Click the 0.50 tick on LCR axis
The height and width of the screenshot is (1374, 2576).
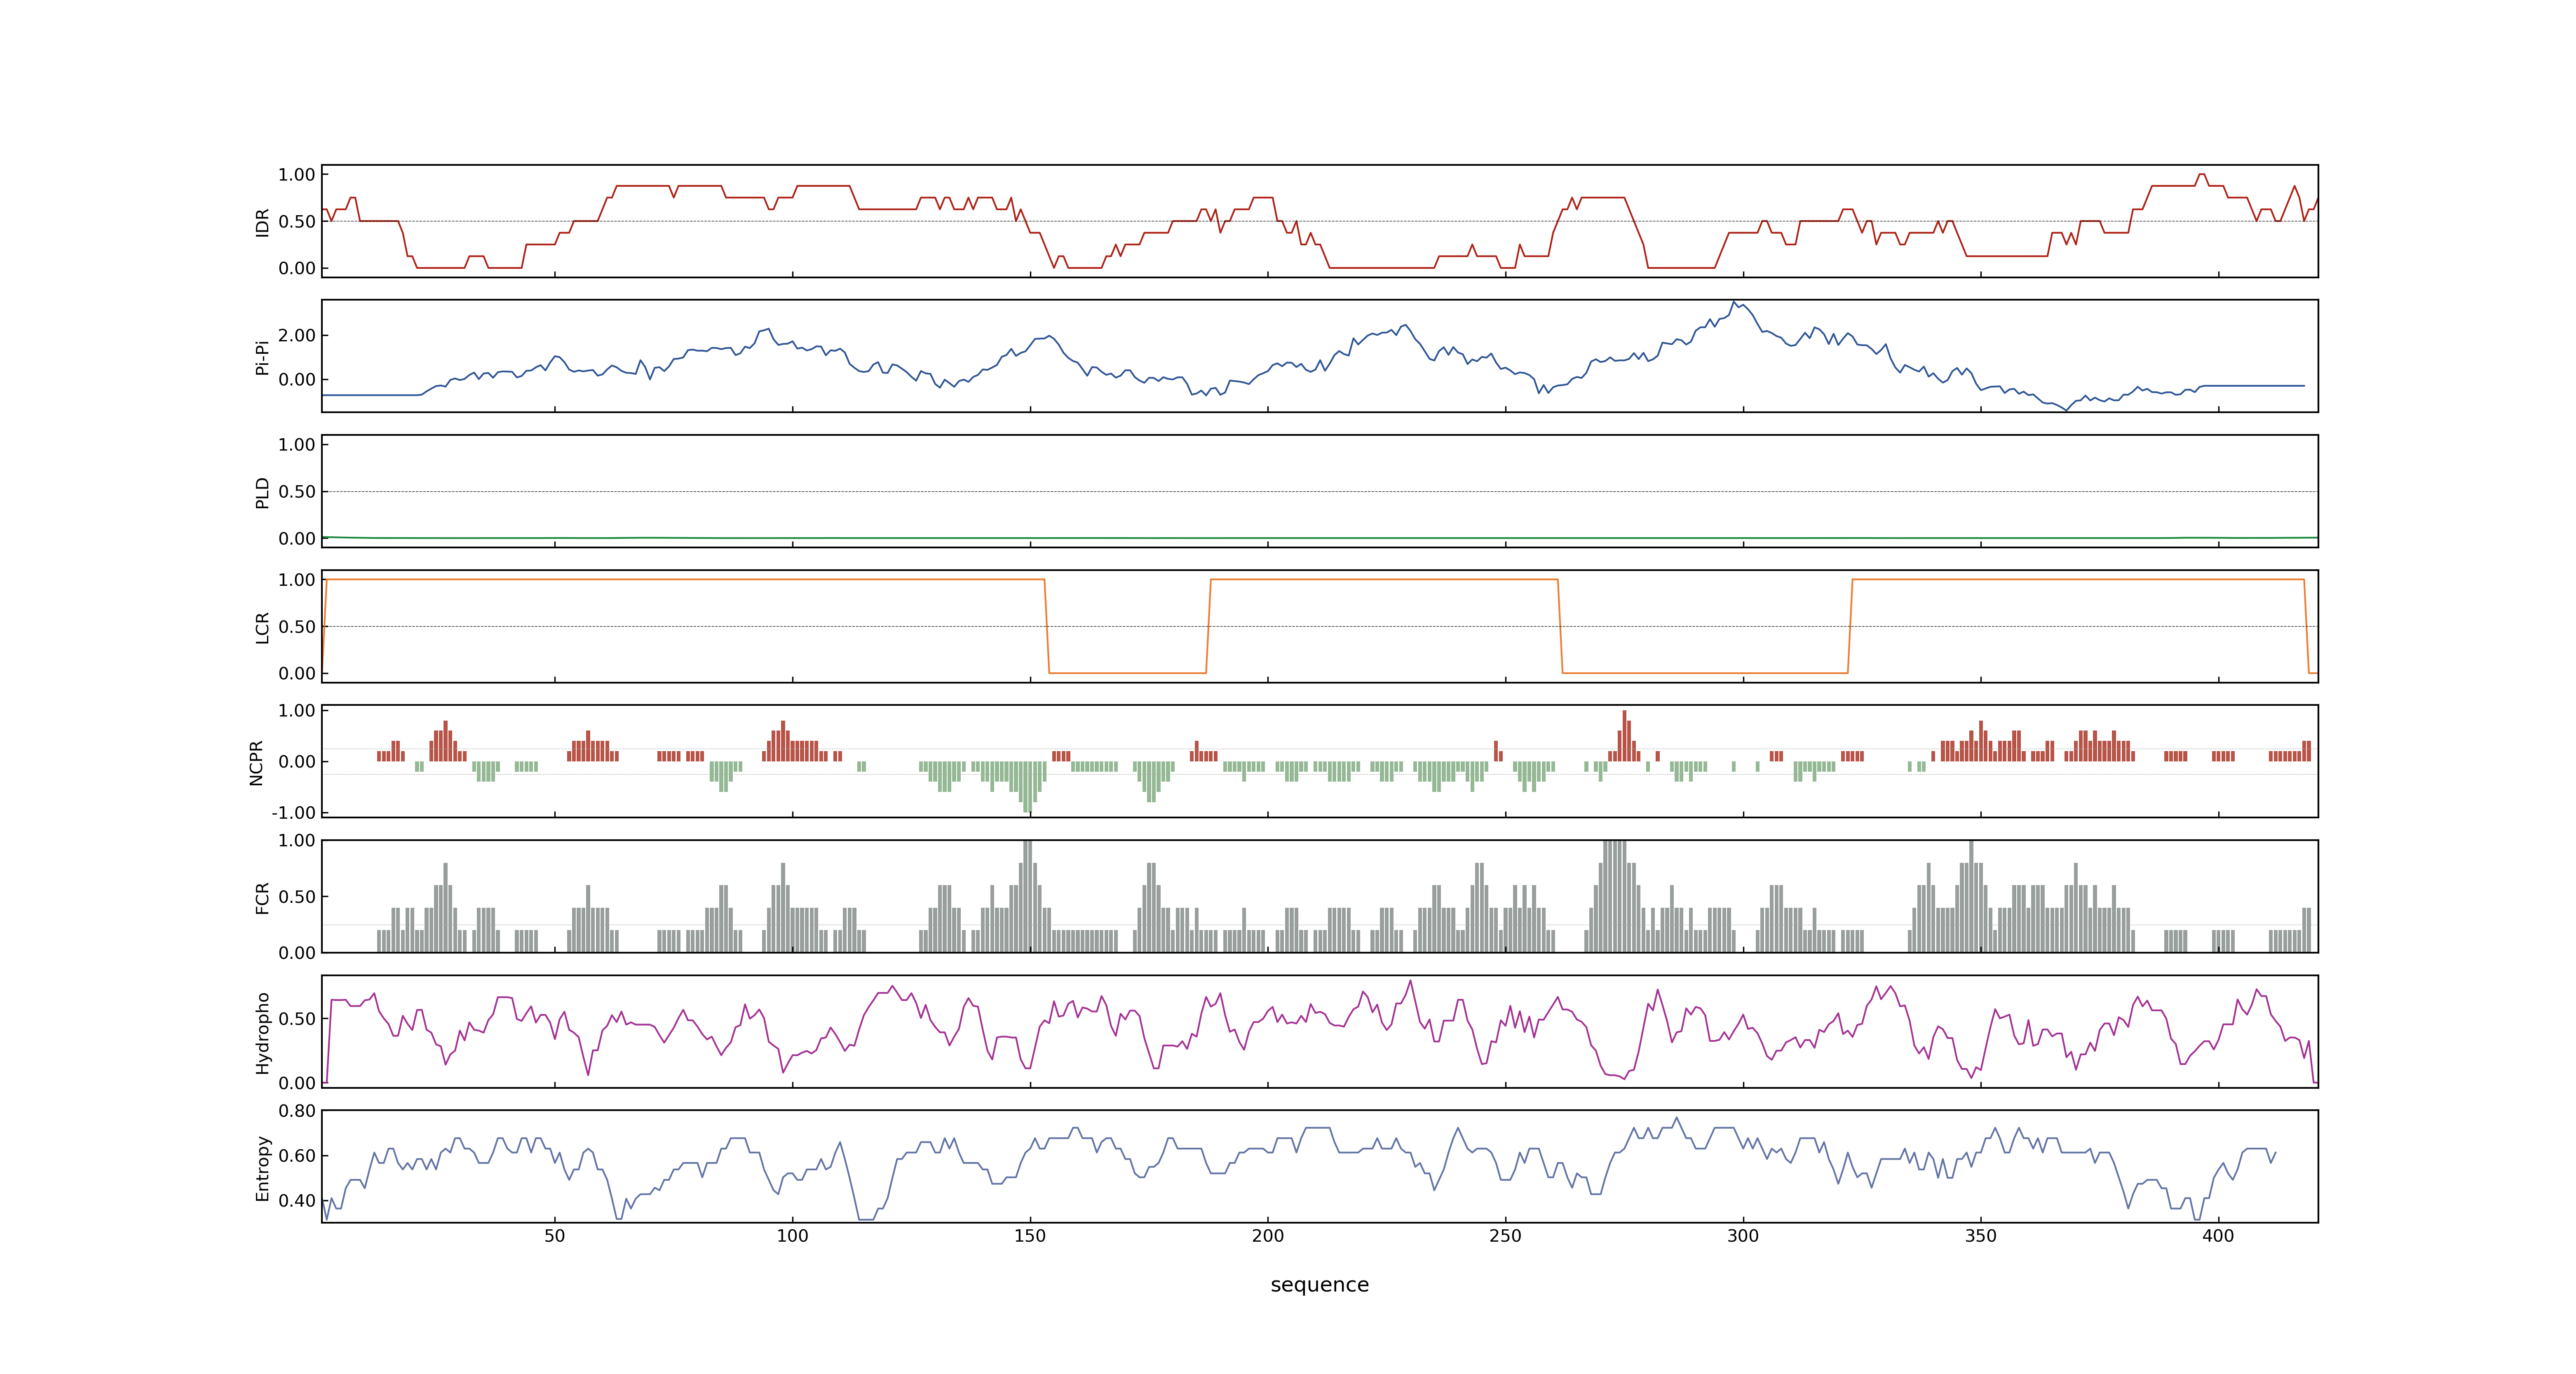(x=297, y=626)
